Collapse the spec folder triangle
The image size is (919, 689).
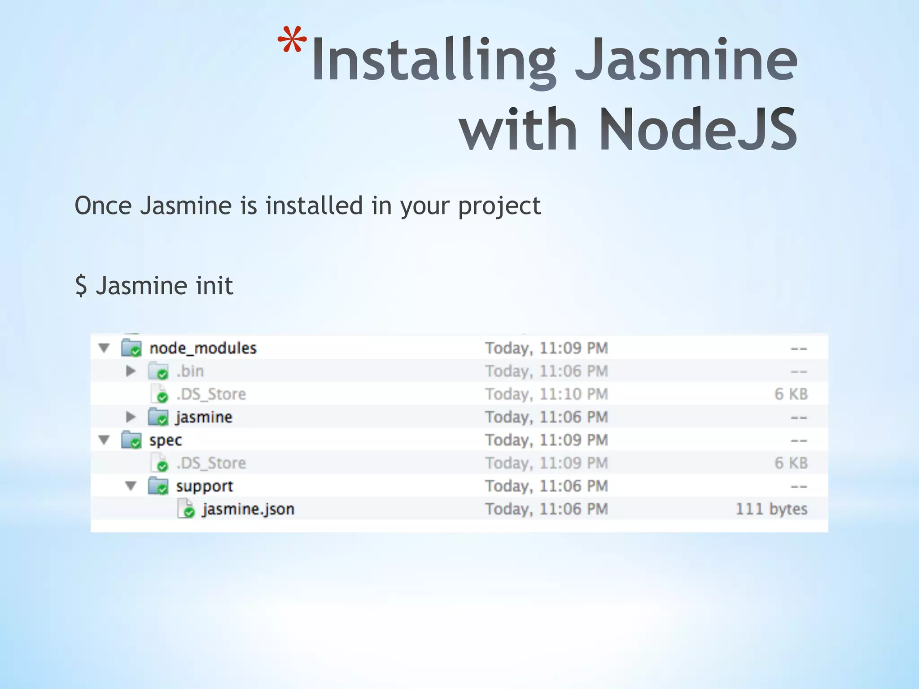(x=104, y=440)
